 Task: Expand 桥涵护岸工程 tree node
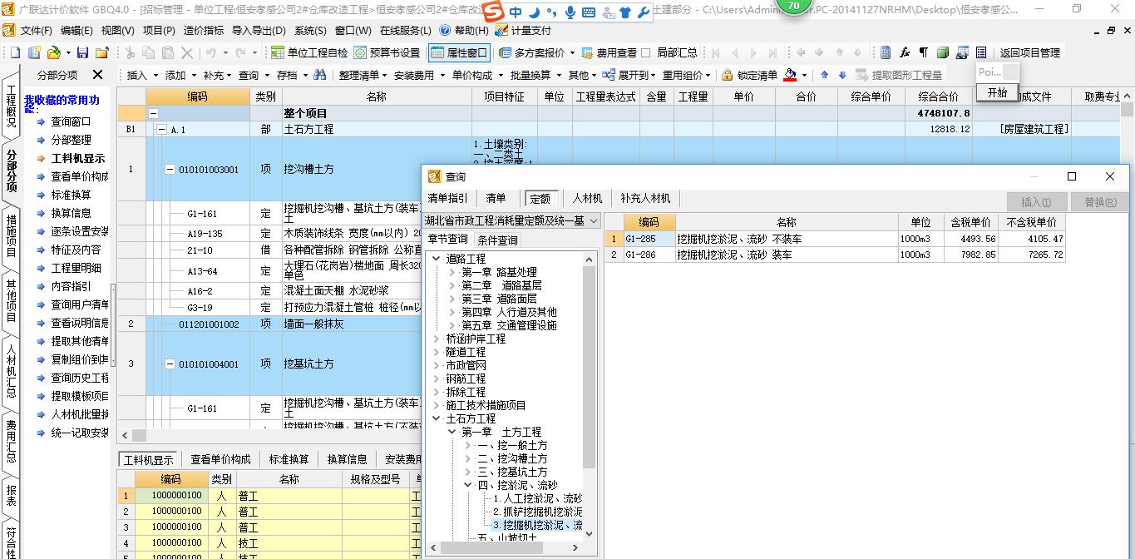tap(435, 339)
